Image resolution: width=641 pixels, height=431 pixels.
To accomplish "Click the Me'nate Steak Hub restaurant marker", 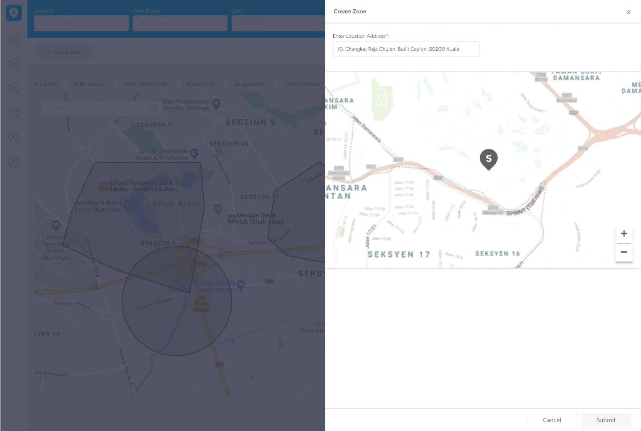I will tap(232, 219).
